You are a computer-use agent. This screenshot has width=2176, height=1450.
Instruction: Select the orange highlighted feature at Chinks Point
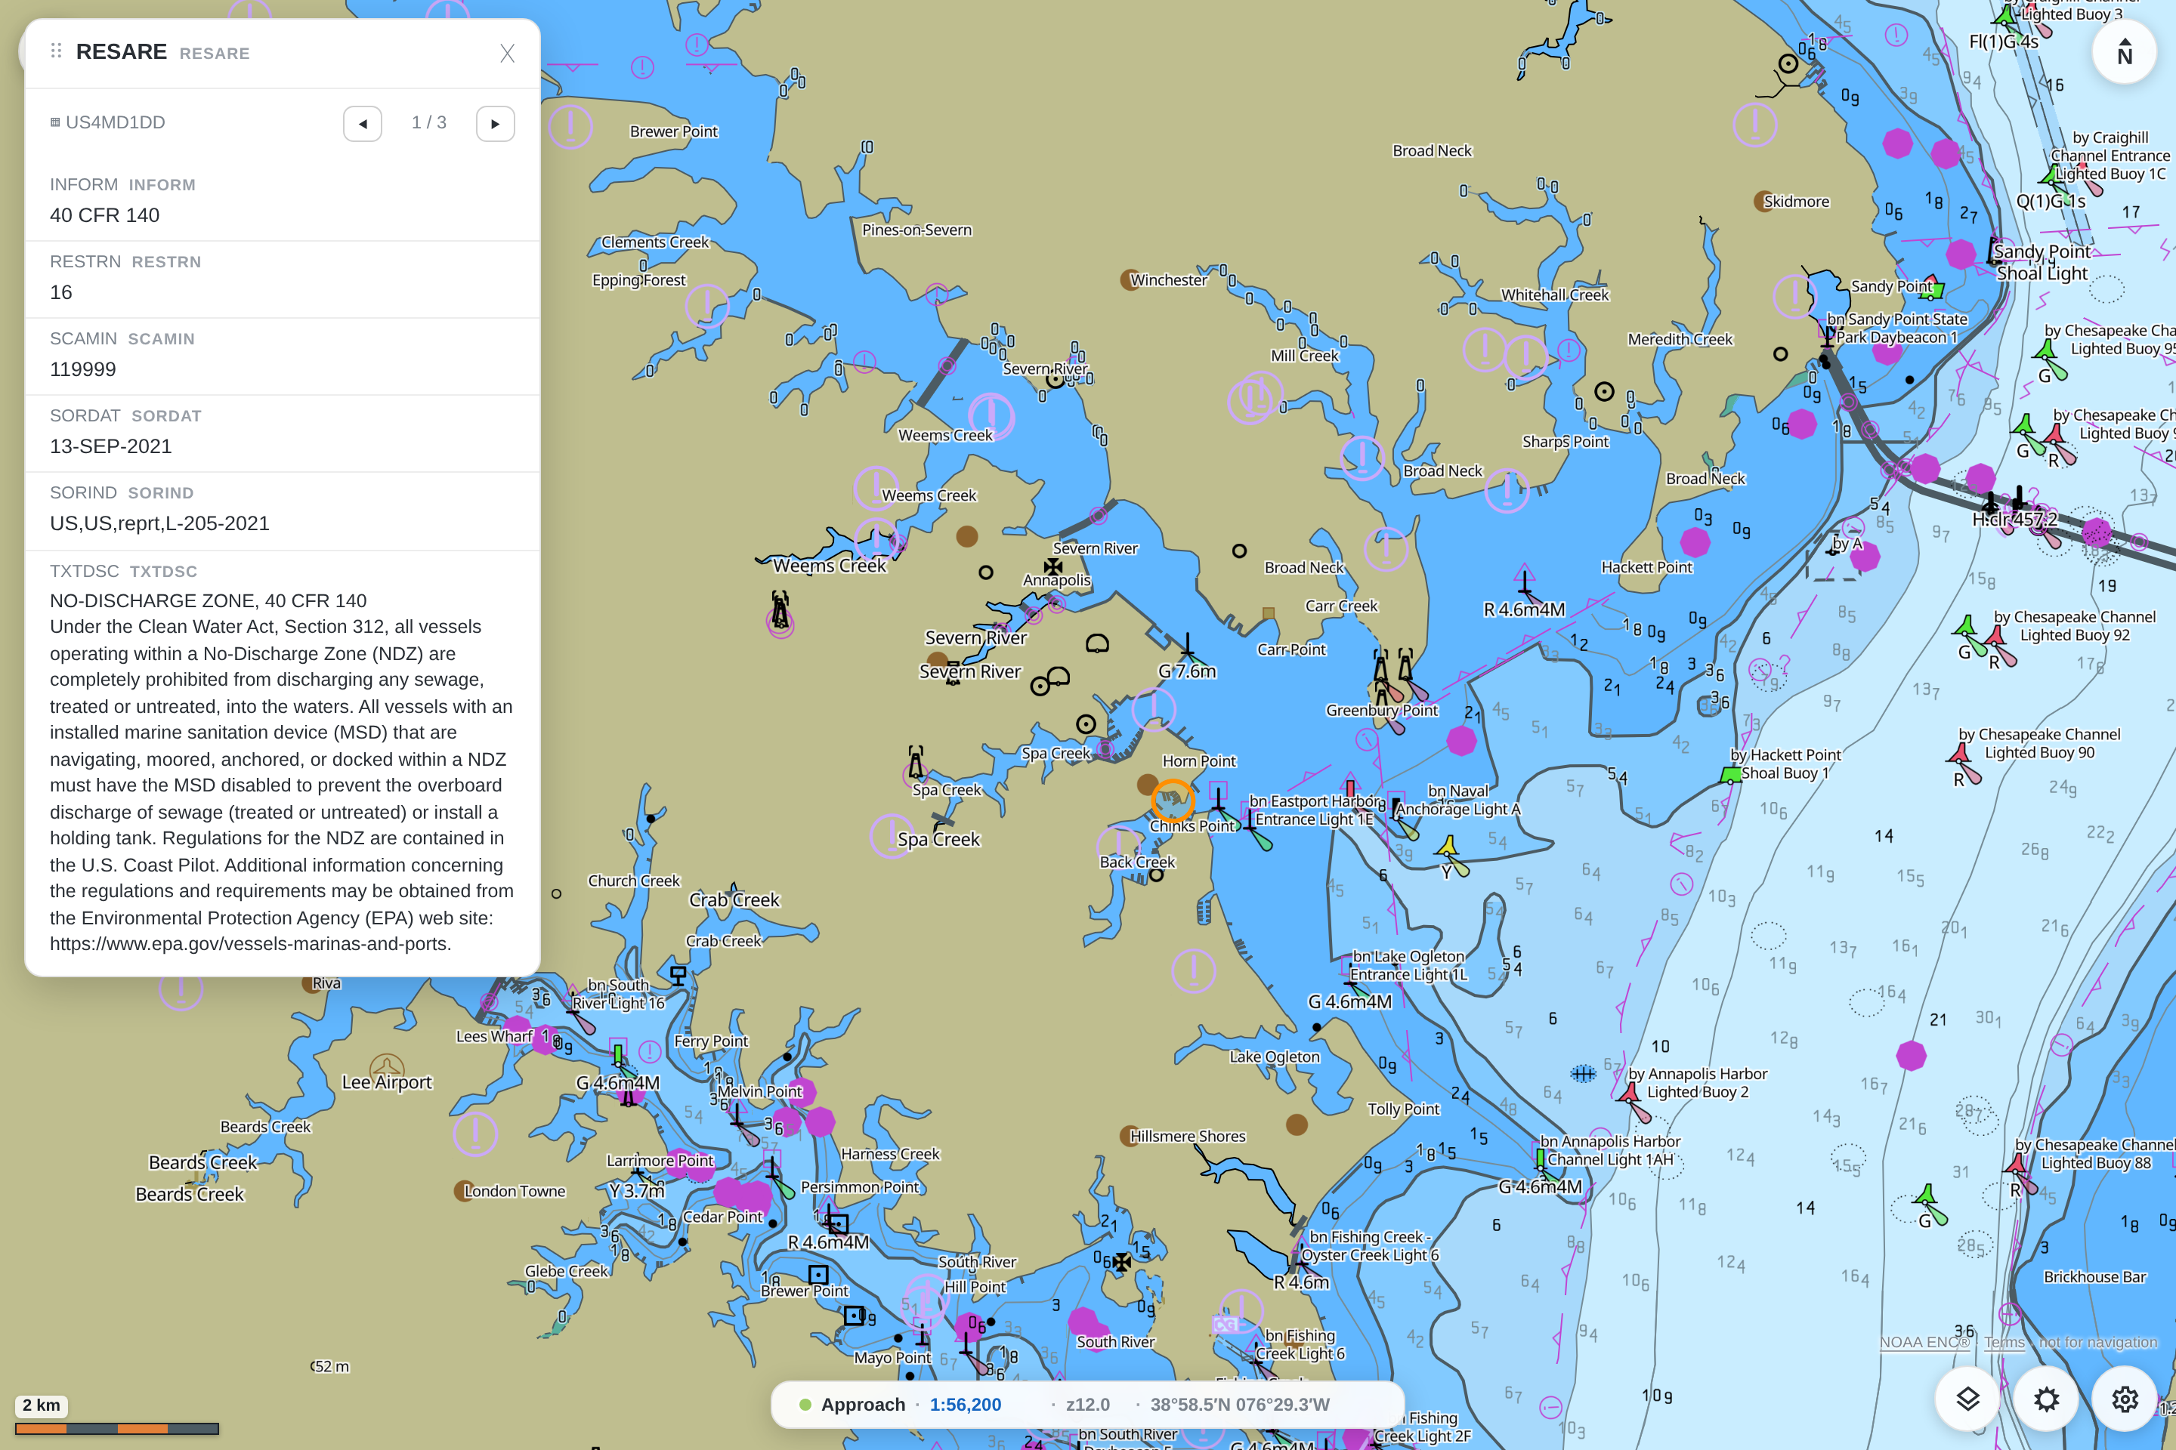tap(1172, 801)
